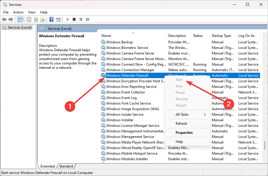268x176 pixels.
Task: Choose Start in the context menu
Action: pyautogui.click(x=179, y=80)
